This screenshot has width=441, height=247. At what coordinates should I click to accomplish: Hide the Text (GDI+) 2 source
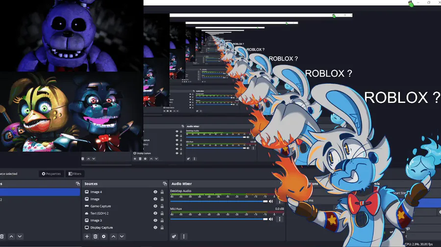155,213
